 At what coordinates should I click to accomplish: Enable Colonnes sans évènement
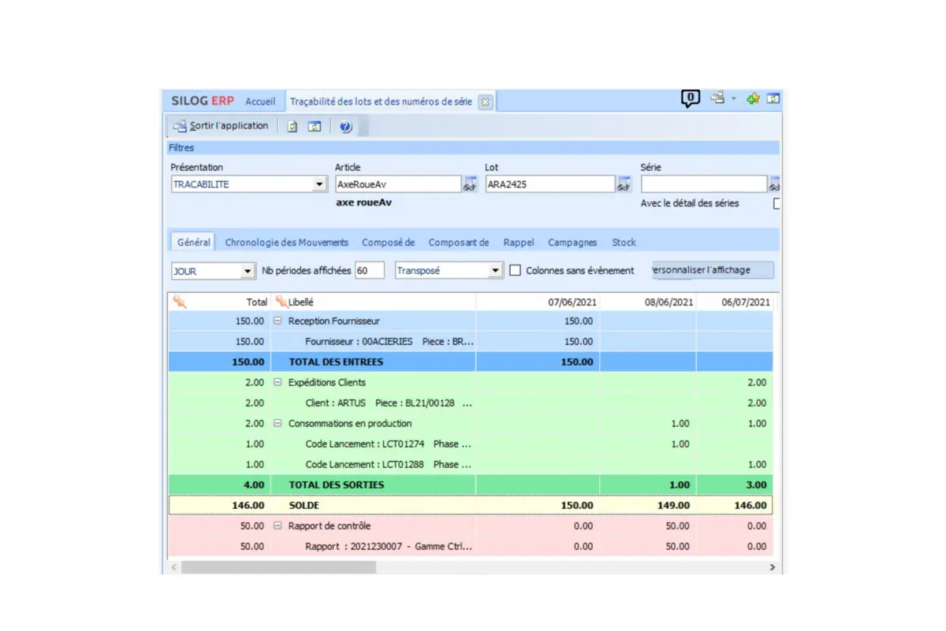pyautogui.click(x=516, y=270)
